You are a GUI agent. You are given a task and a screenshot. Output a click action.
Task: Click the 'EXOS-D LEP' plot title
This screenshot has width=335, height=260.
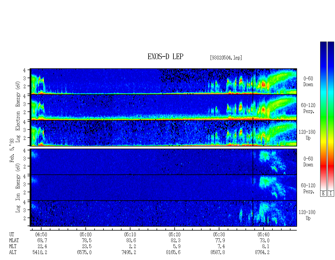(165, 56)
